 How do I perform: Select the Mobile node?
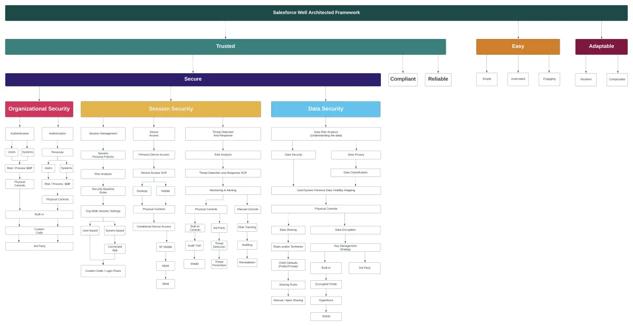(x=165, y=191)
